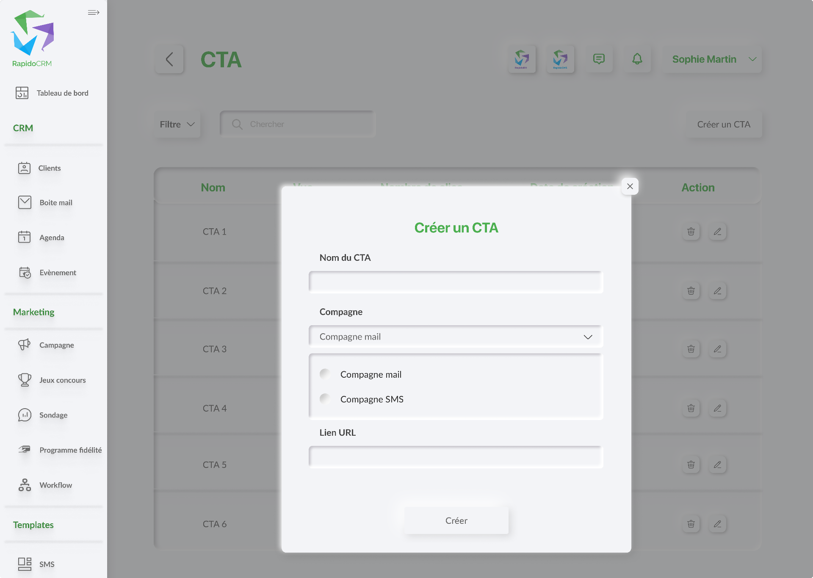Screen dimensions: 813x578
Task: Click the Créer un CTA button
Action: [x=724, y=124]
